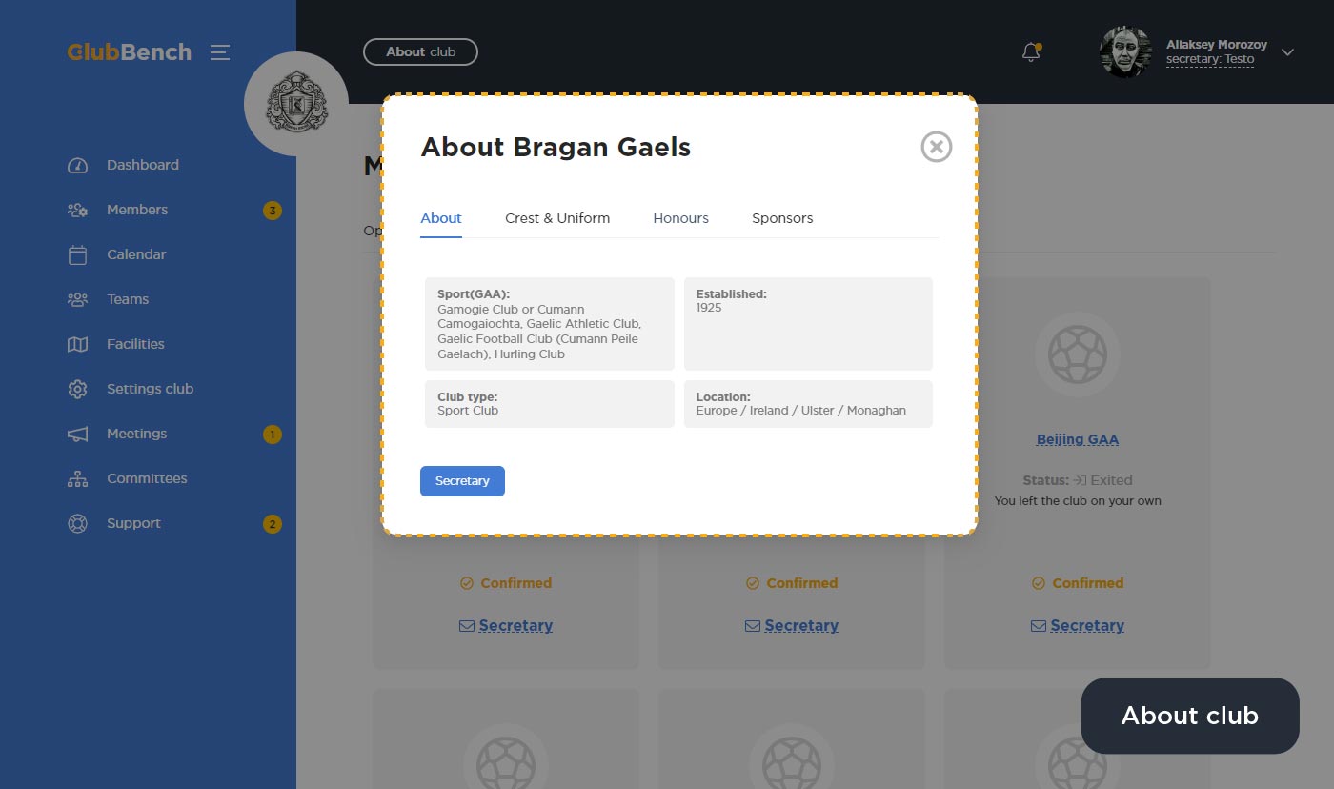Click the user avatar photo in header
This screenshot has height=789, width=1334.
[1125, 52]
